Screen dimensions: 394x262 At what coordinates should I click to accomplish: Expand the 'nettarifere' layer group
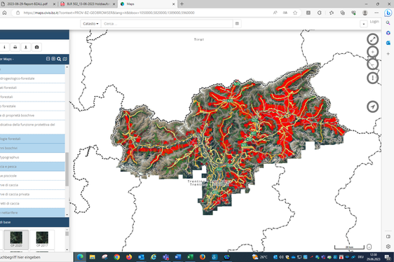(x=33, y=212)
